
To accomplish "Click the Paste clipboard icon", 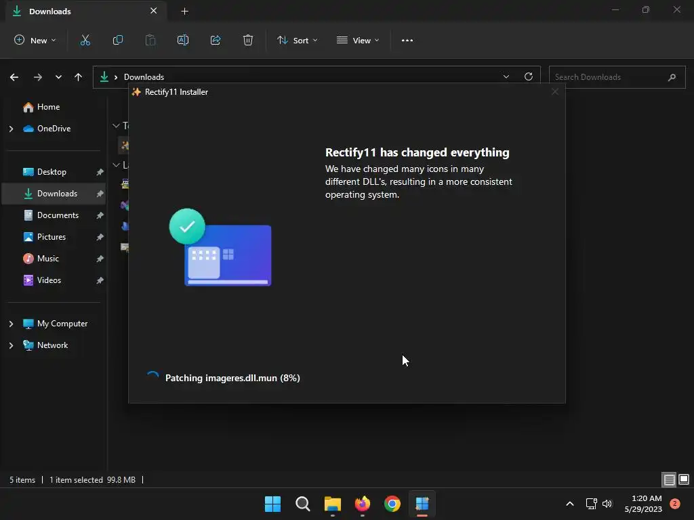I will tap(150, 40).
